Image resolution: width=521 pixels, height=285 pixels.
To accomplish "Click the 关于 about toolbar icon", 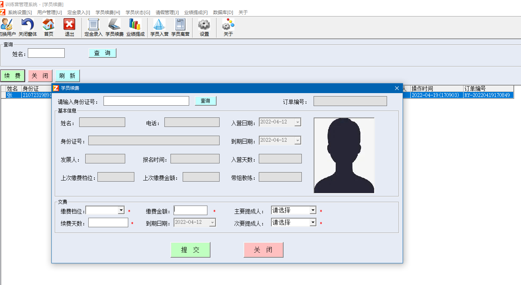I will (228, 27).
